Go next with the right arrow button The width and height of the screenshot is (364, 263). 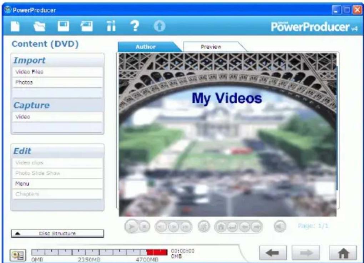(306, 253)
